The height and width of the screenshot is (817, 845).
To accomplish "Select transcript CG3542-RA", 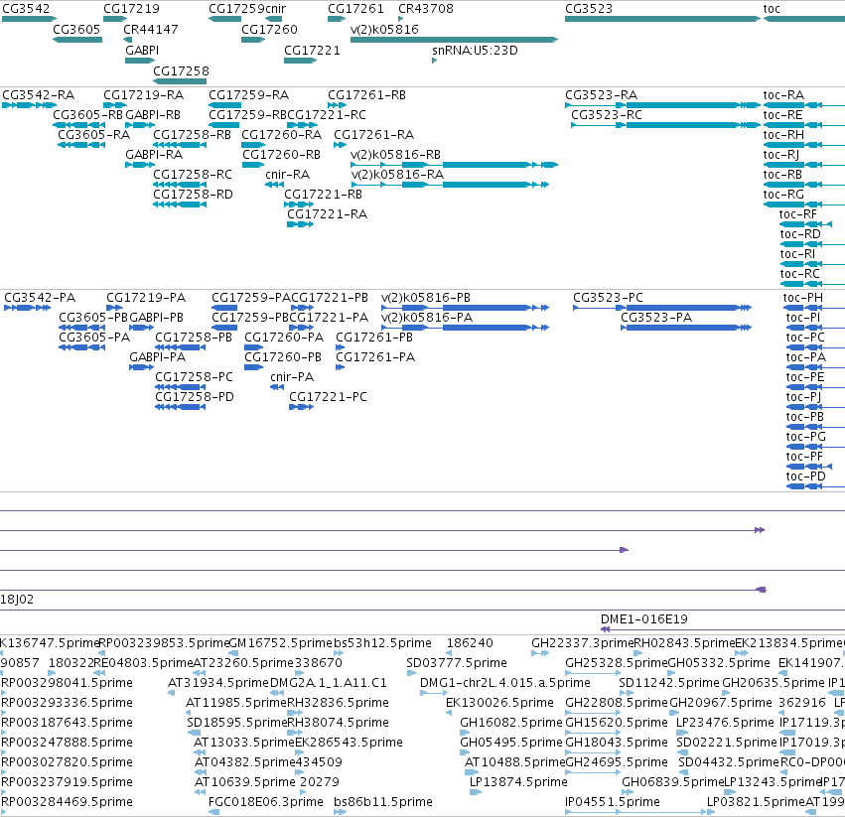I will tap(39, 95).
